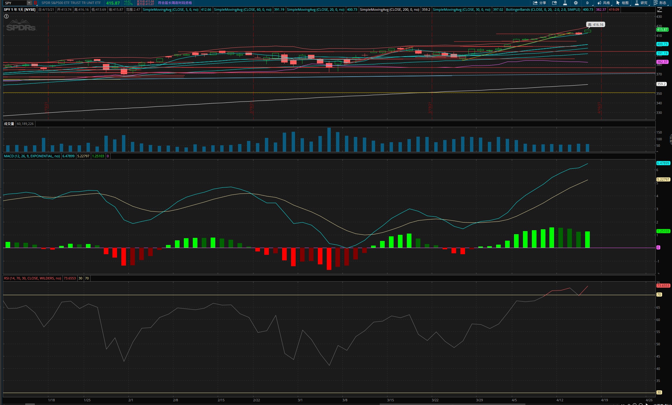672x405 pixels.
Task: Click the MACD (12, 26, 9, EXPONENTIAL, no) label
Action: [32, 156]
